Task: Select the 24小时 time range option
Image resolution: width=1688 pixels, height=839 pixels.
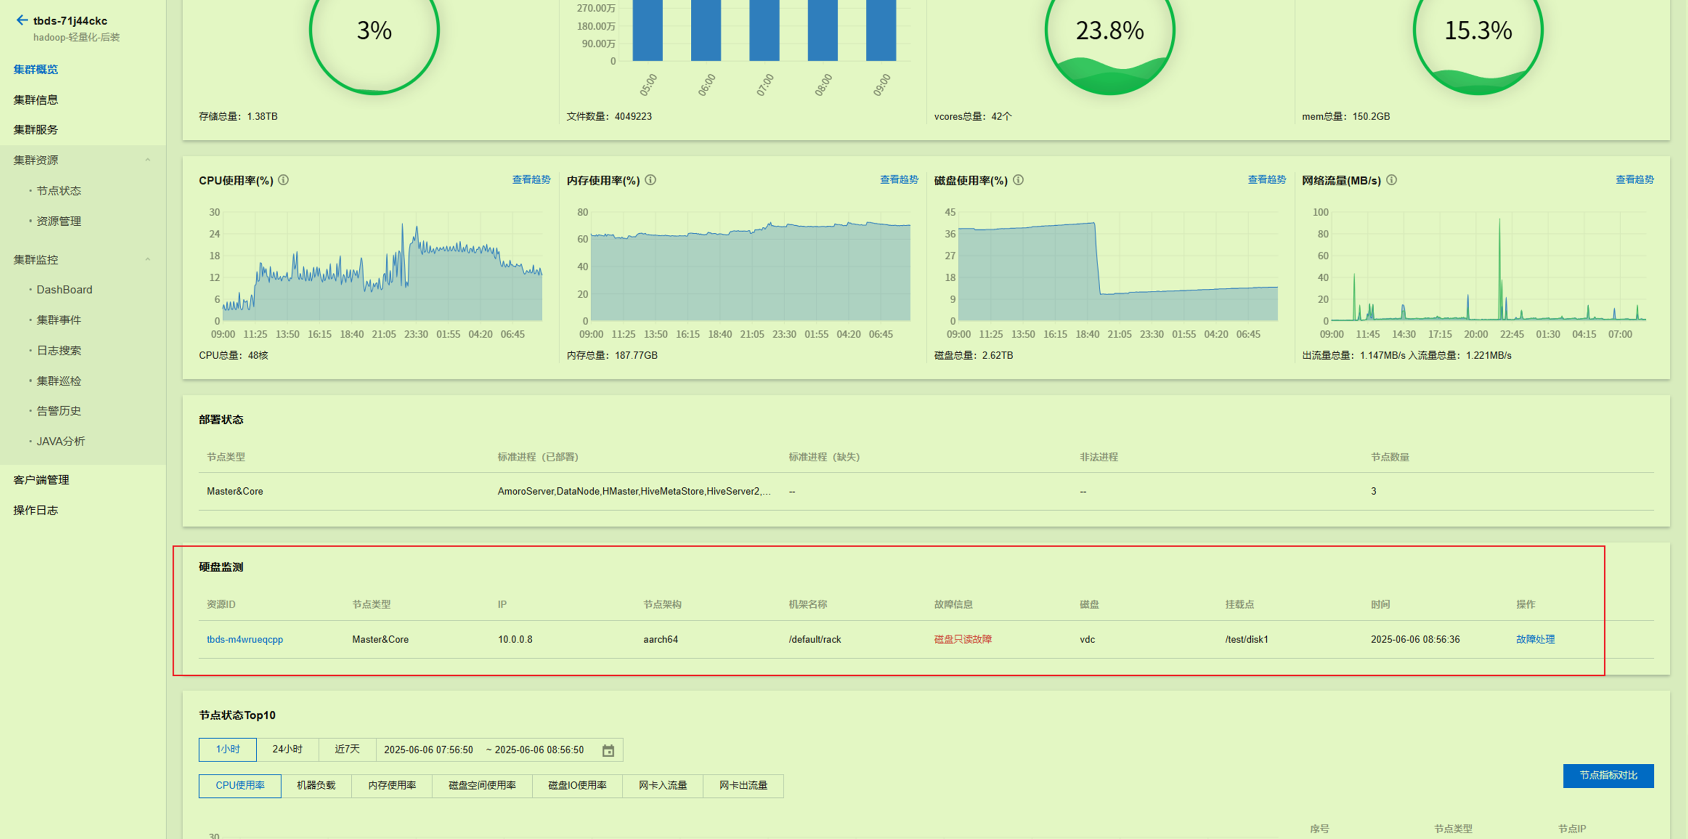Action: [287, 749]
